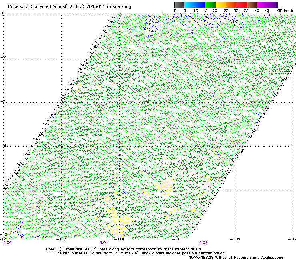Click the date text '20150513 ascending'
The image size is (296, 260).
(108, 7)
